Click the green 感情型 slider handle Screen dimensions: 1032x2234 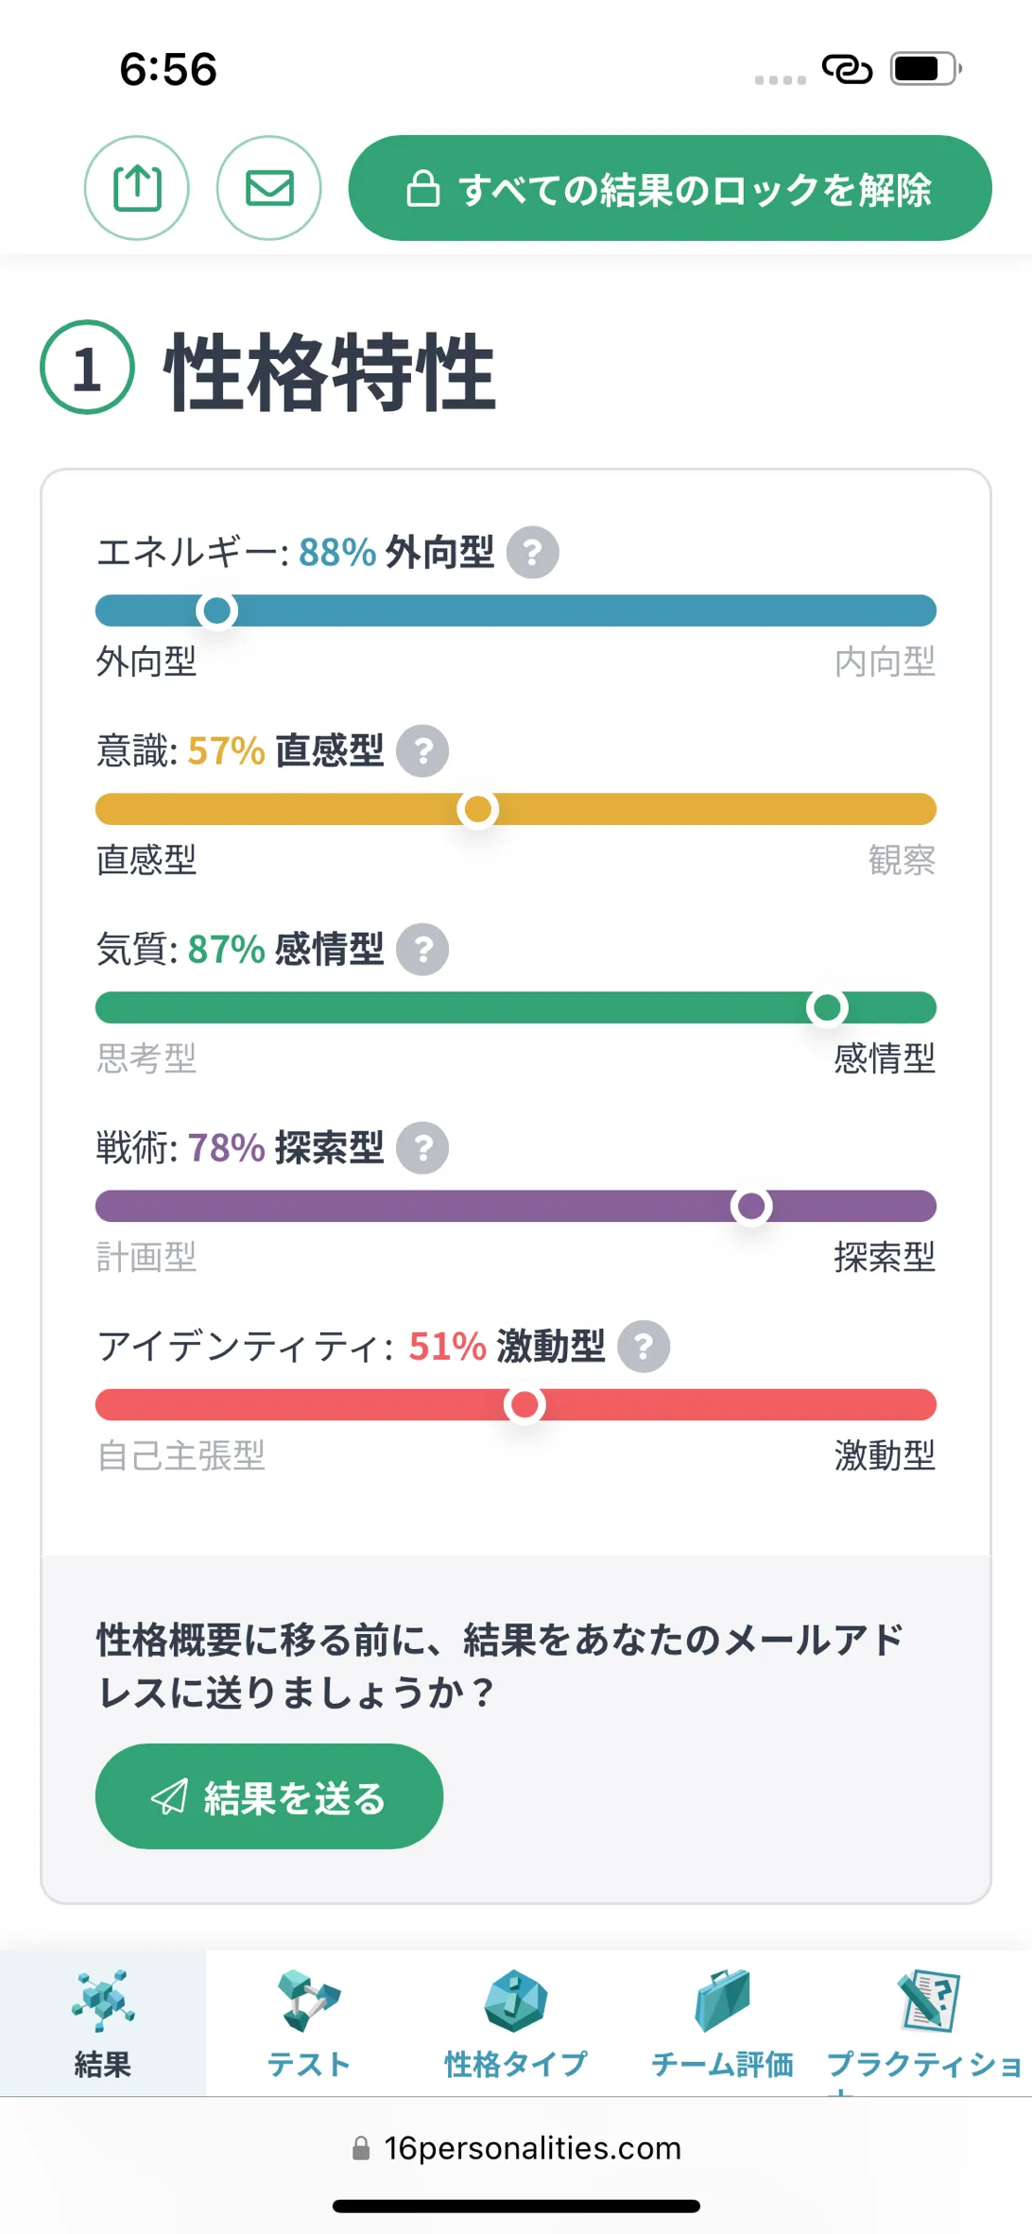[827, 1007]
